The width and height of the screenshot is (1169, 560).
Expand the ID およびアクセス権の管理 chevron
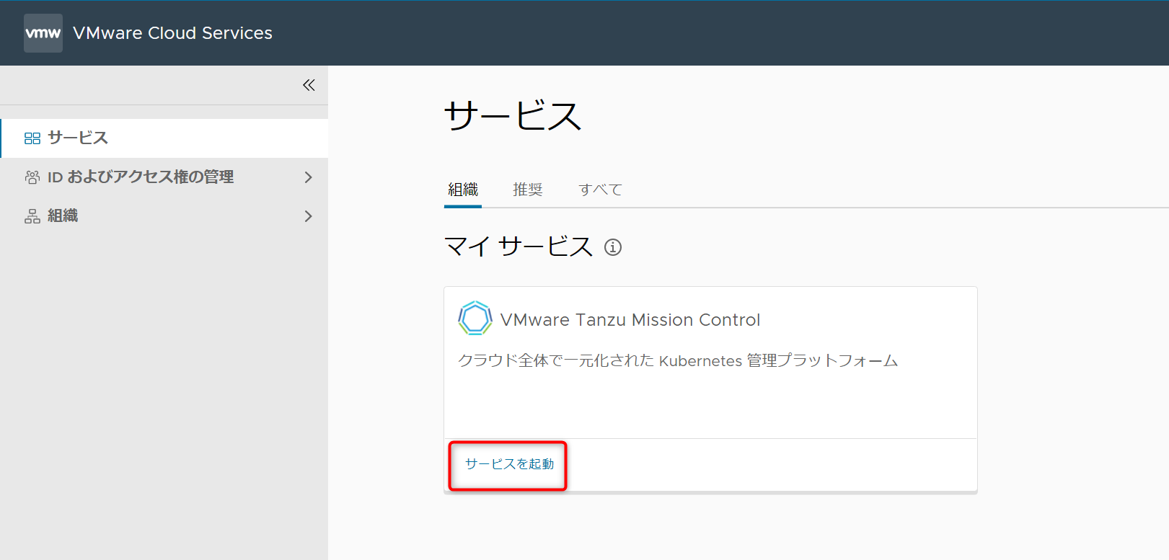coord(309,177)
